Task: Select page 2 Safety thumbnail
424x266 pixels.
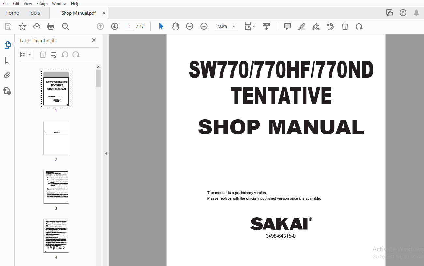Action: tap(56, 138)
